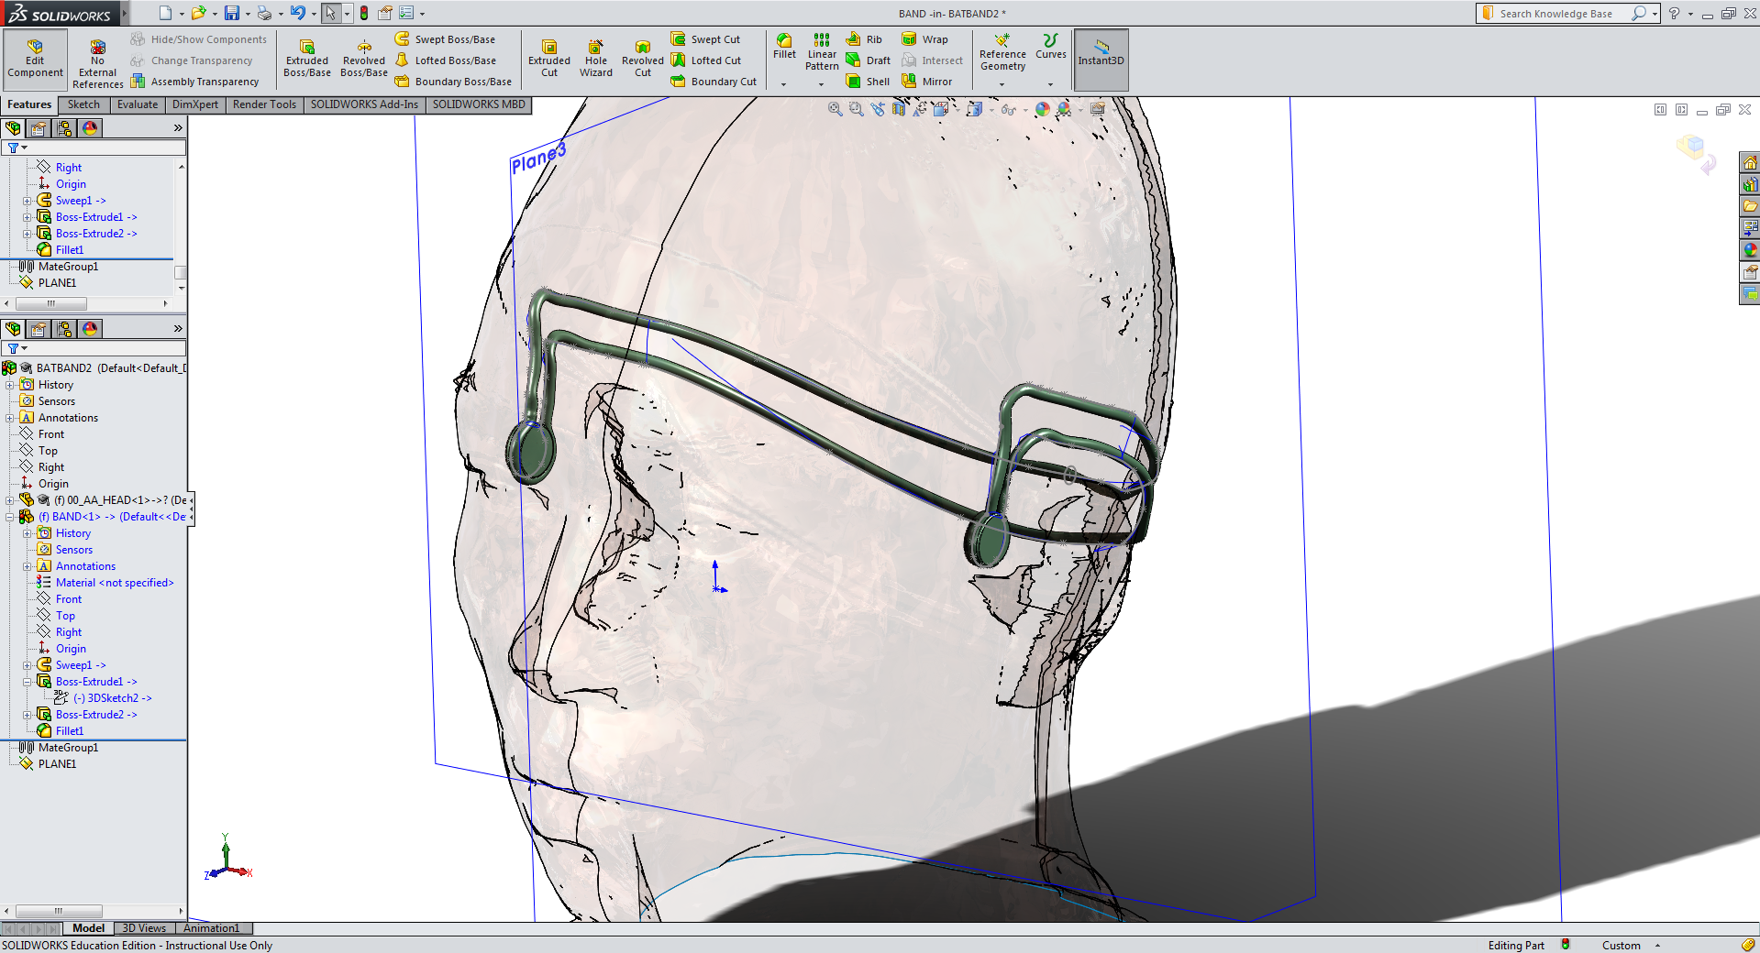Switch to the Sketch tab
Screen dimensions: 1760x953
click(83, 104)
